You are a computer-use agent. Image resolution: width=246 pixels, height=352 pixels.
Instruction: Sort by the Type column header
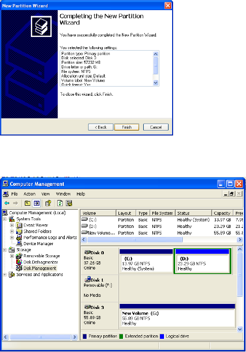(x=143, y=213)
